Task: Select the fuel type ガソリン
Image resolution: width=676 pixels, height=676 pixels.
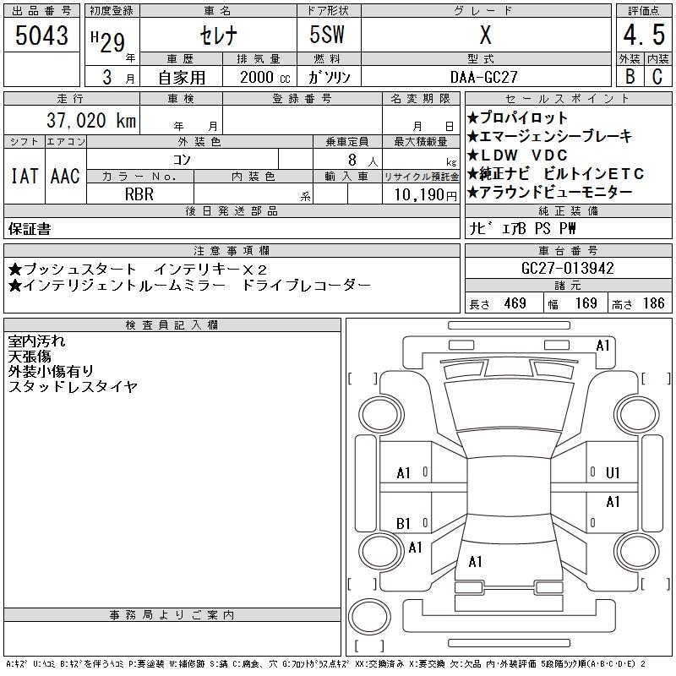Action: 329,77
